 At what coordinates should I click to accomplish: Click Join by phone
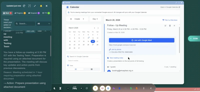tap(115, 49)
